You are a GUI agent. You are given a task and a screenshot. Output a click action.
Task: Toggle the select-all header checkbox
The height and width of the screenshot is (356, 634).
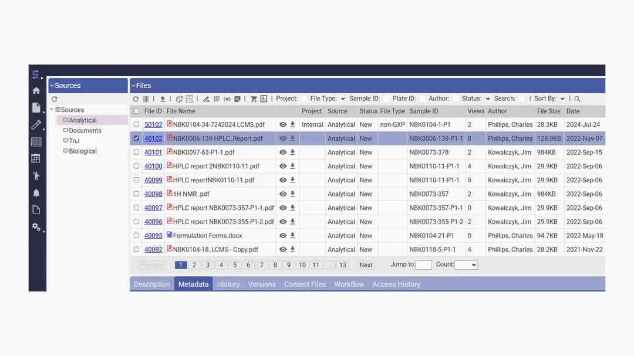point(136,111)
